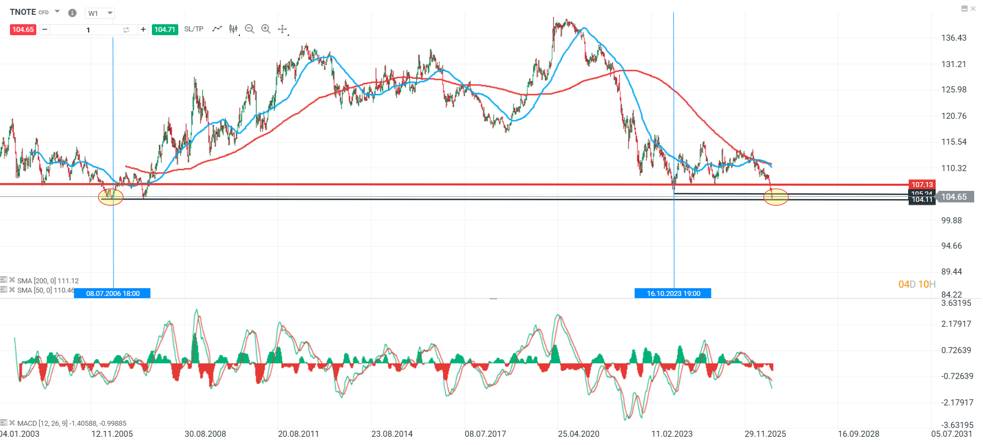Screen dimensions: 983x445
Task: Zoom in the chart with magnifier plus
Action: 266,29
